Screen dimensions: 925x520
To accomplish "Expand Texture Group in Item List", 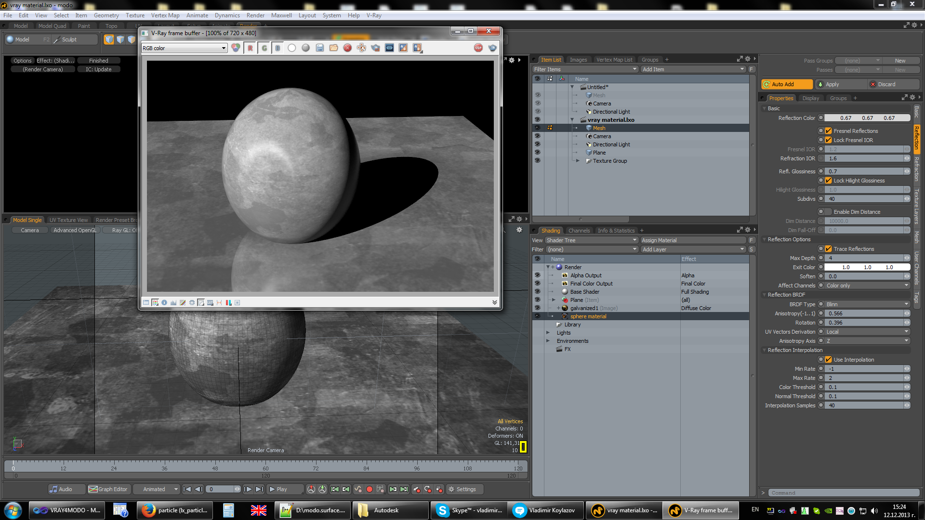I will 578,161.
